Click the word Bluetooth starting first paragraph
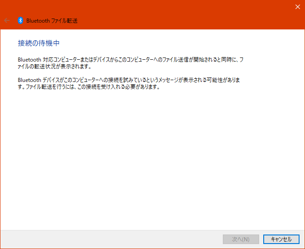Viewport: 305px width, 249px height. tap(29, 60)
